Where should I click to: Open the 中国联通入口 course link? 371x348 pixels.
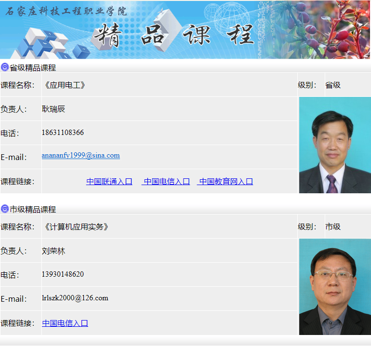click(x=109, y=181)
